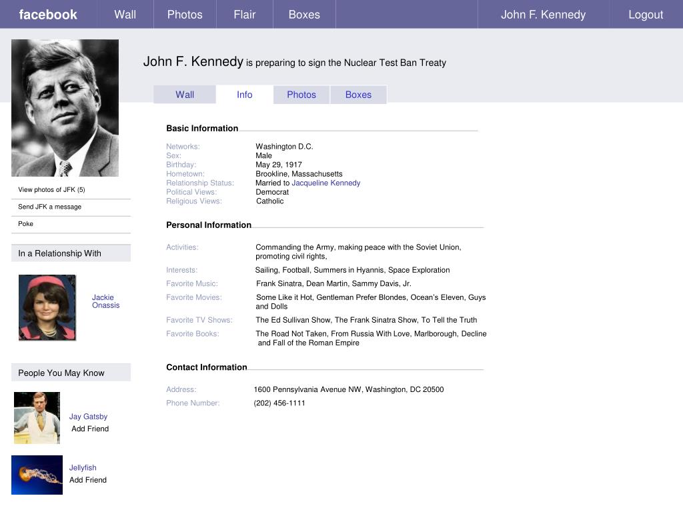The height and width of the screenshot is (512, 683).
Task: Open the Jellyfish profile link
Action: 83,467
